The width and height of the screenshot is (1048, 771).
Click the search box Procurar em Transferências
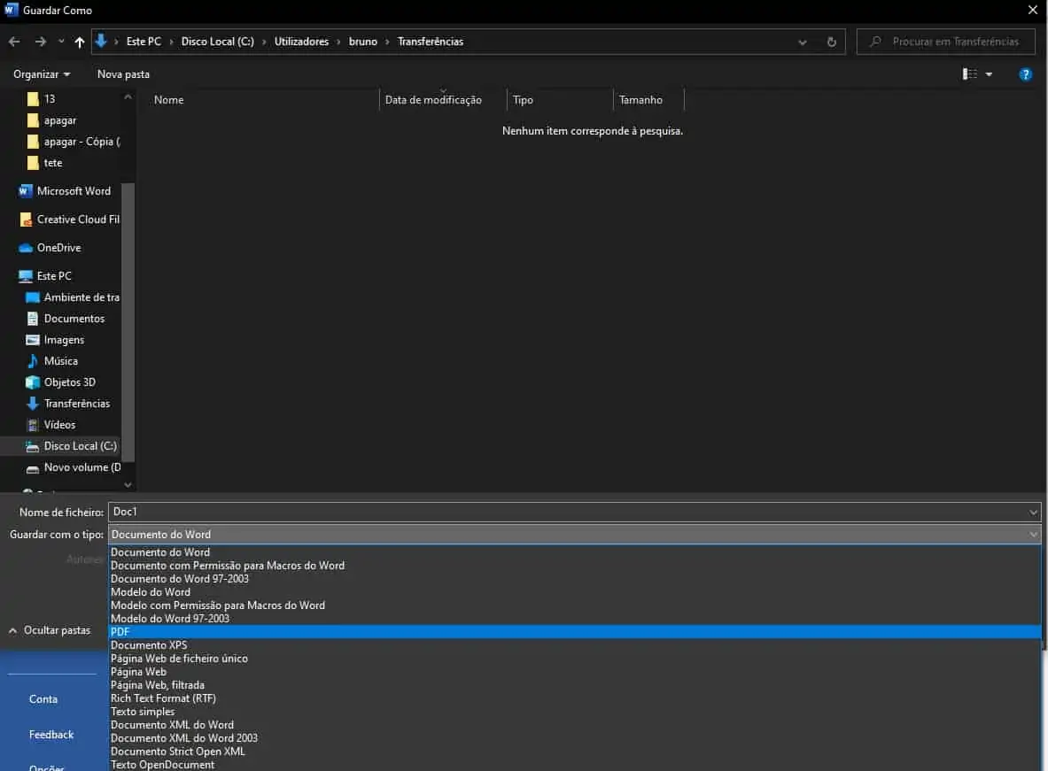point(946,42)
